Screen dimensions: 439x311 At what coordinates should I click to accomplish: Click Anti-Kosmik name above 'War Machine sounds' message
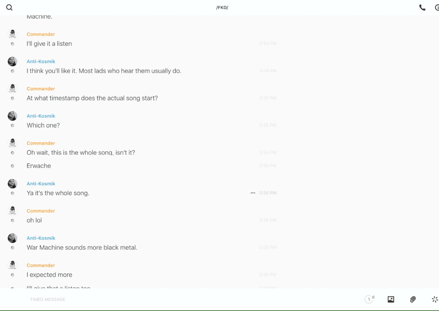[41, 238]
